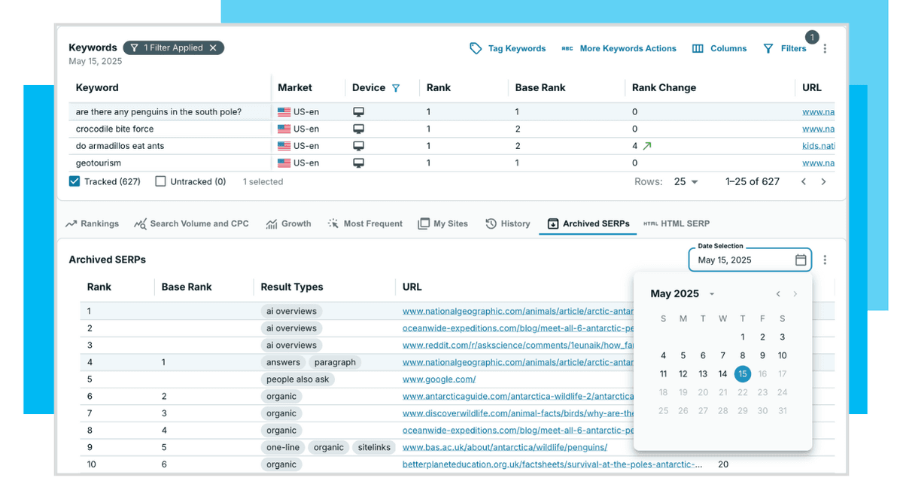Uncheck the Tracked (627) checkbox
The width and height of the screenshot is (903, 499).
click(x=74, y=181)
